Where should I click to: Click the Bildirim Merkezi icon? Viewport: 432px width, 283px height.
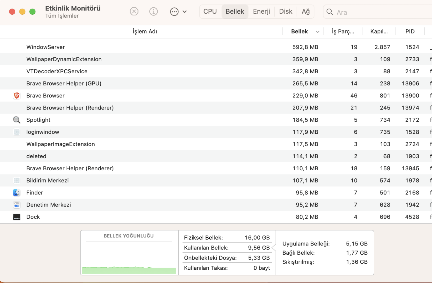17,181
